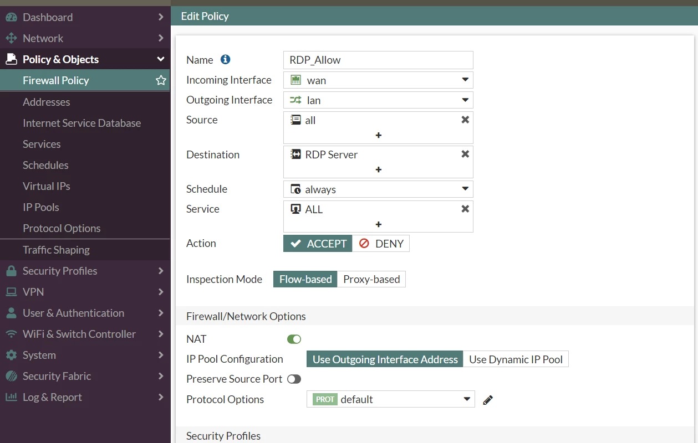This screenshot has height=443, width=698.
Task: Choose Use Dynamic IP Pool
Action: pos(516,359)
